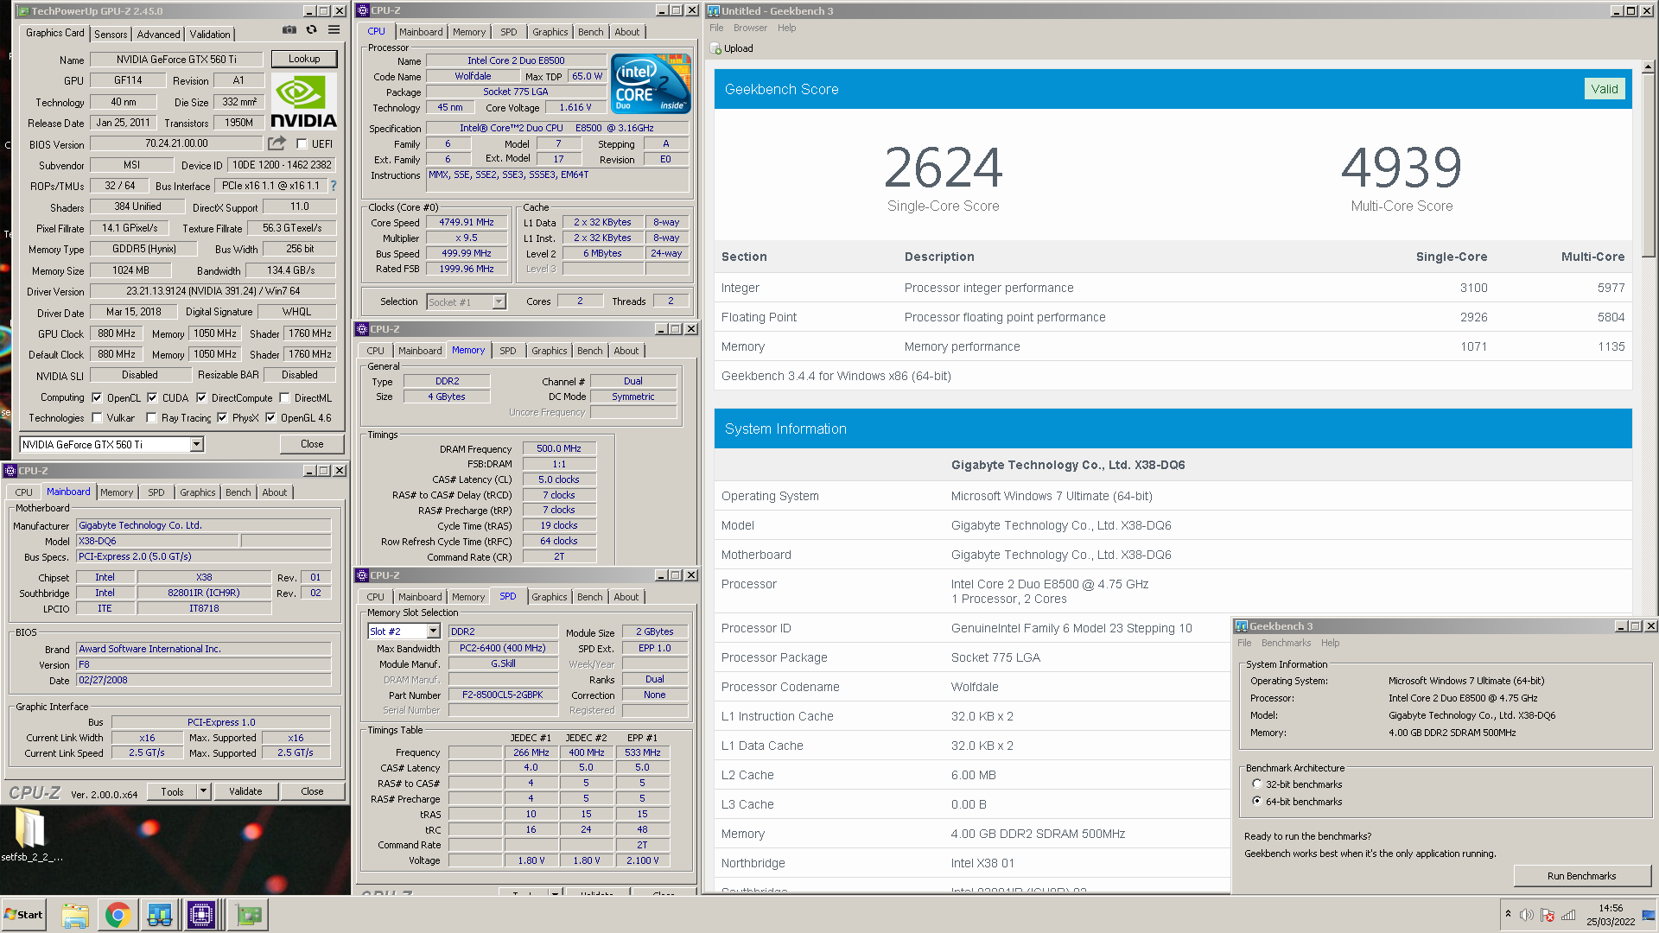Click the NVIDIA logo in GPU-Z
Viewport: 1659px width, 933px height.
(303, 101)
